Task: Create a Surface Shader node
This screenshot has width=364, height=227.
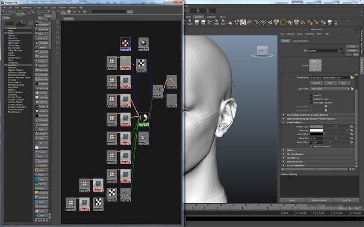Action: (42, 84)
